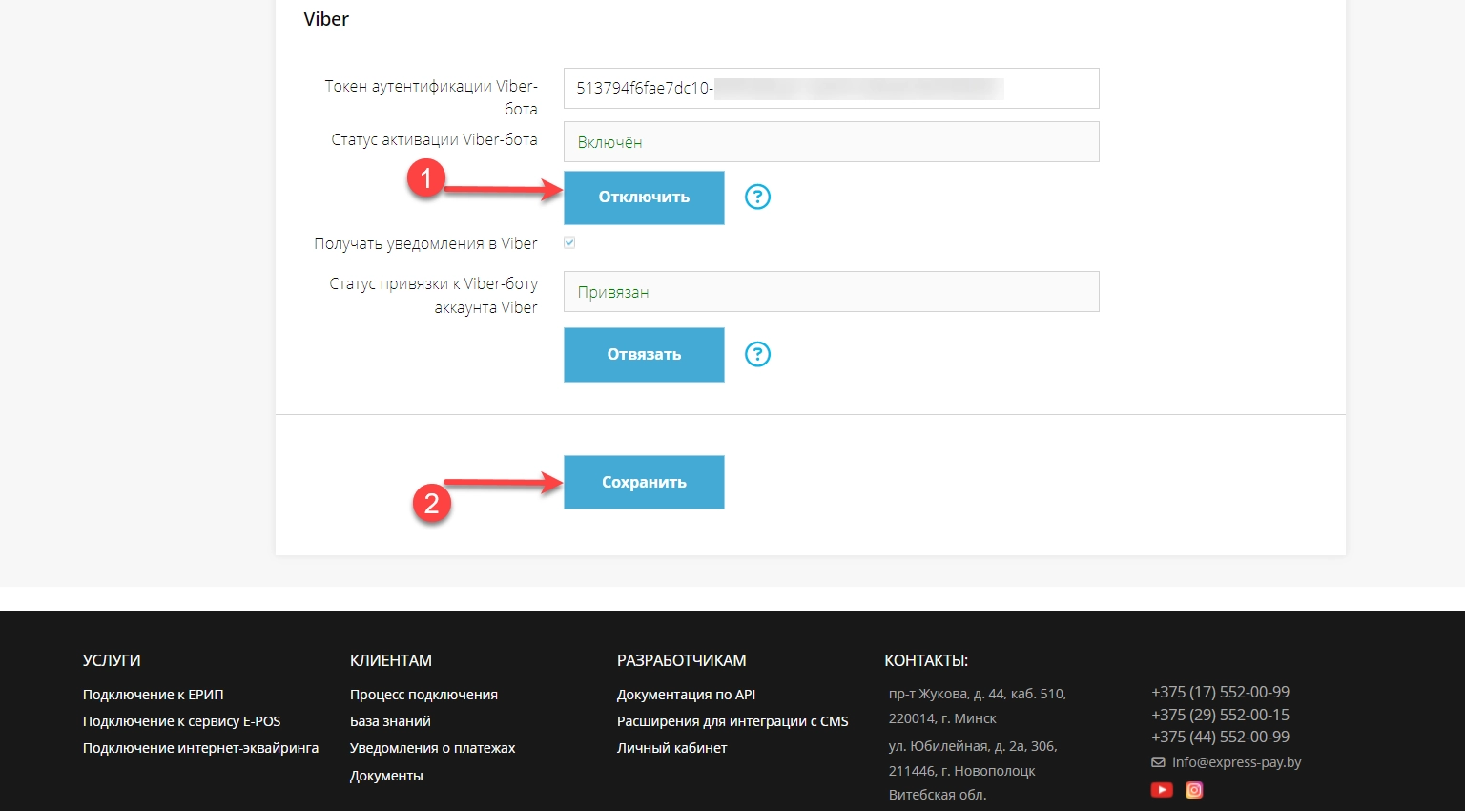Click КОНТАКТЫ: footer heading
1465x811 pixels.
[x=926, y=660]
